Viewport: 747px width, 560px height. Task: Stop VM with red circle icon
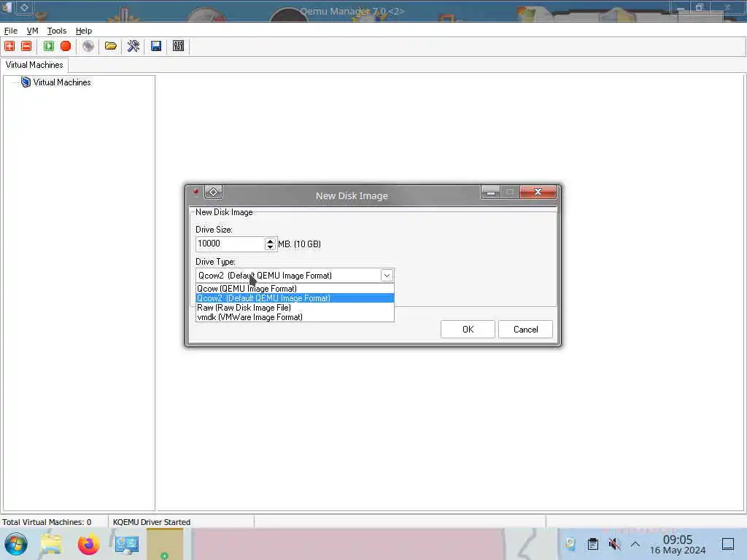pos(66,46)
